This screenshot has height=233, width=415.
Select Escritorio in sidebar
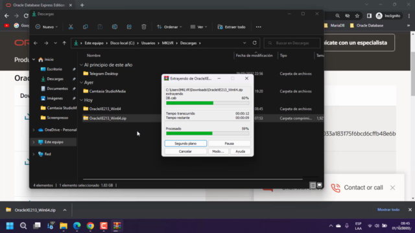tap(54, 69)
